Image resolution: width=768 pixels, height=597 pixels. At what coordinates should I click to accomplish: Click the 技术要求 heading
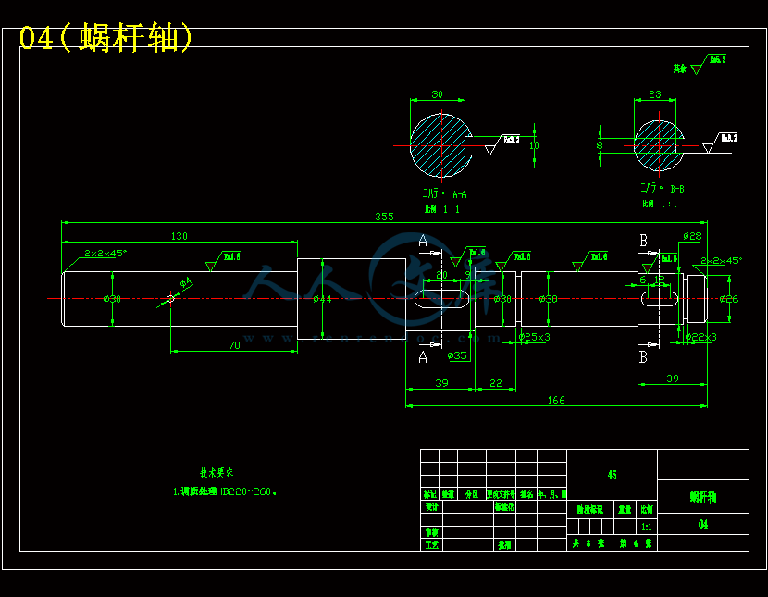pyautogui.click(x=217, y=473)
